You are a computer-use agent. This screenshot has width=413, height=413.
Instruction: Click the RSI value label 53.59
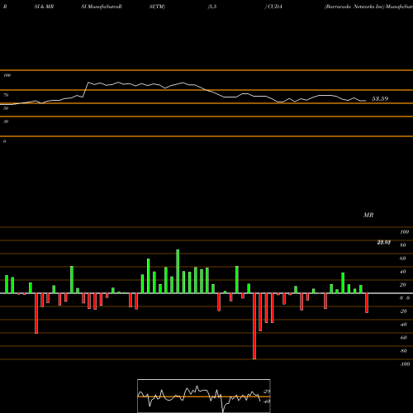(x=380, y=98)
